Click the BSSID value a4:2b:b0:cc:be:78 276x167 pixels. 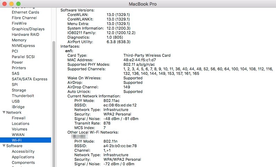pos(120,146)
